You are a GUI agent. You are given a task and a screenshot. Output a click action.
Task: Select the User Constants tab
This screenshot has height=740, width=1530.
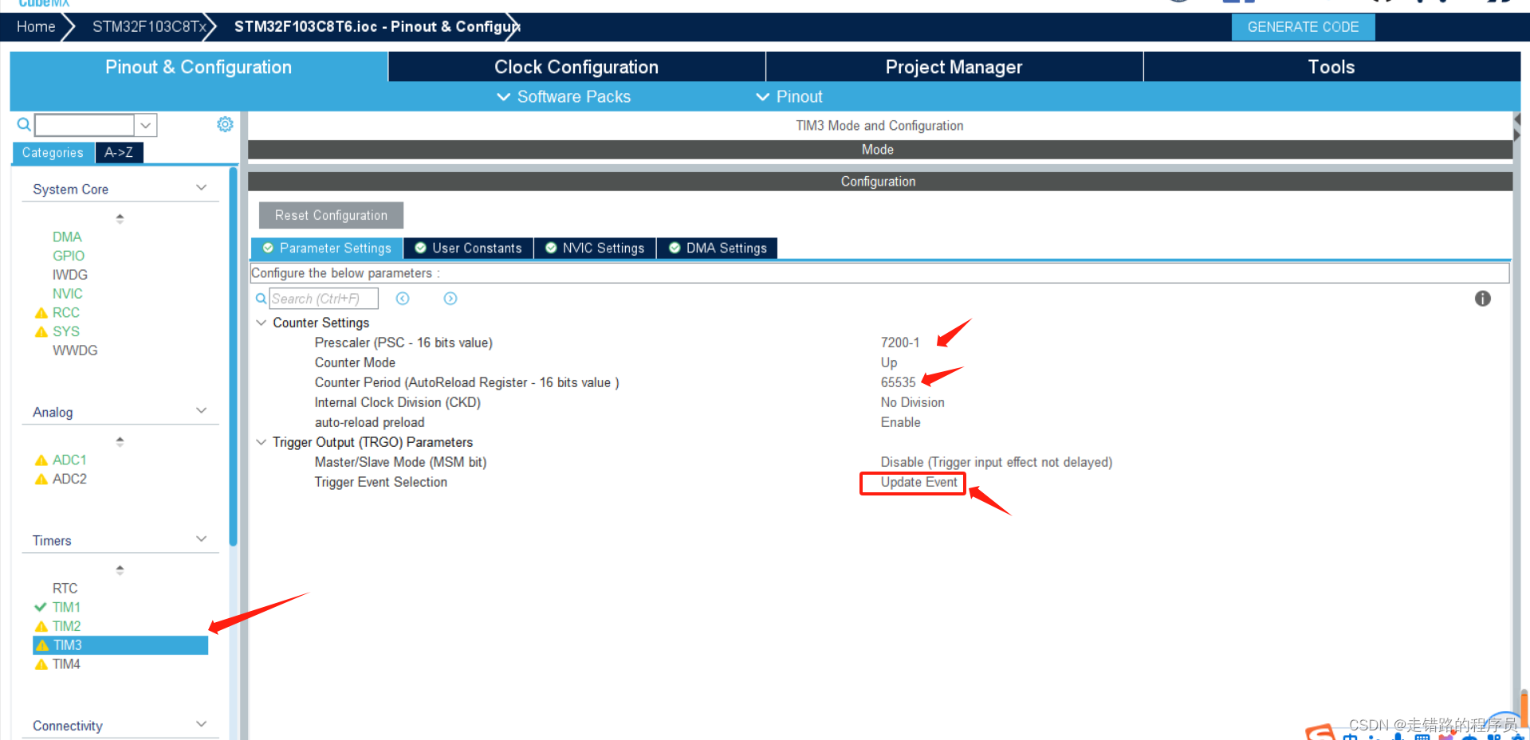coord(468,248)
